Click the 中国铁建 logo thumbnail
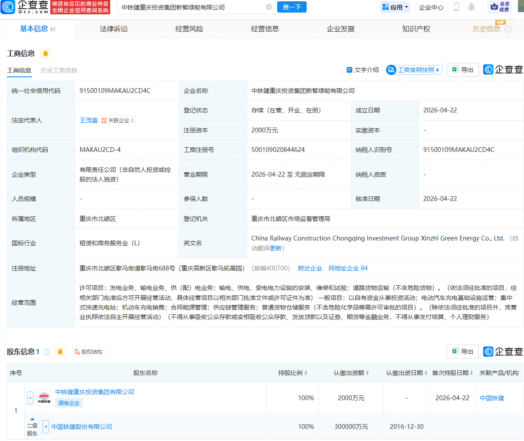 44,398
